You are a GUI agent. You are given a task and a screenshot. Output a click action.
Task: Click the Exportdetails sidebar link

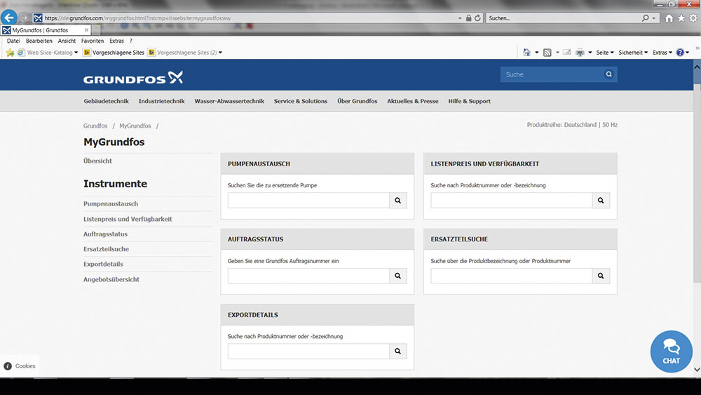tap(103, 264)
